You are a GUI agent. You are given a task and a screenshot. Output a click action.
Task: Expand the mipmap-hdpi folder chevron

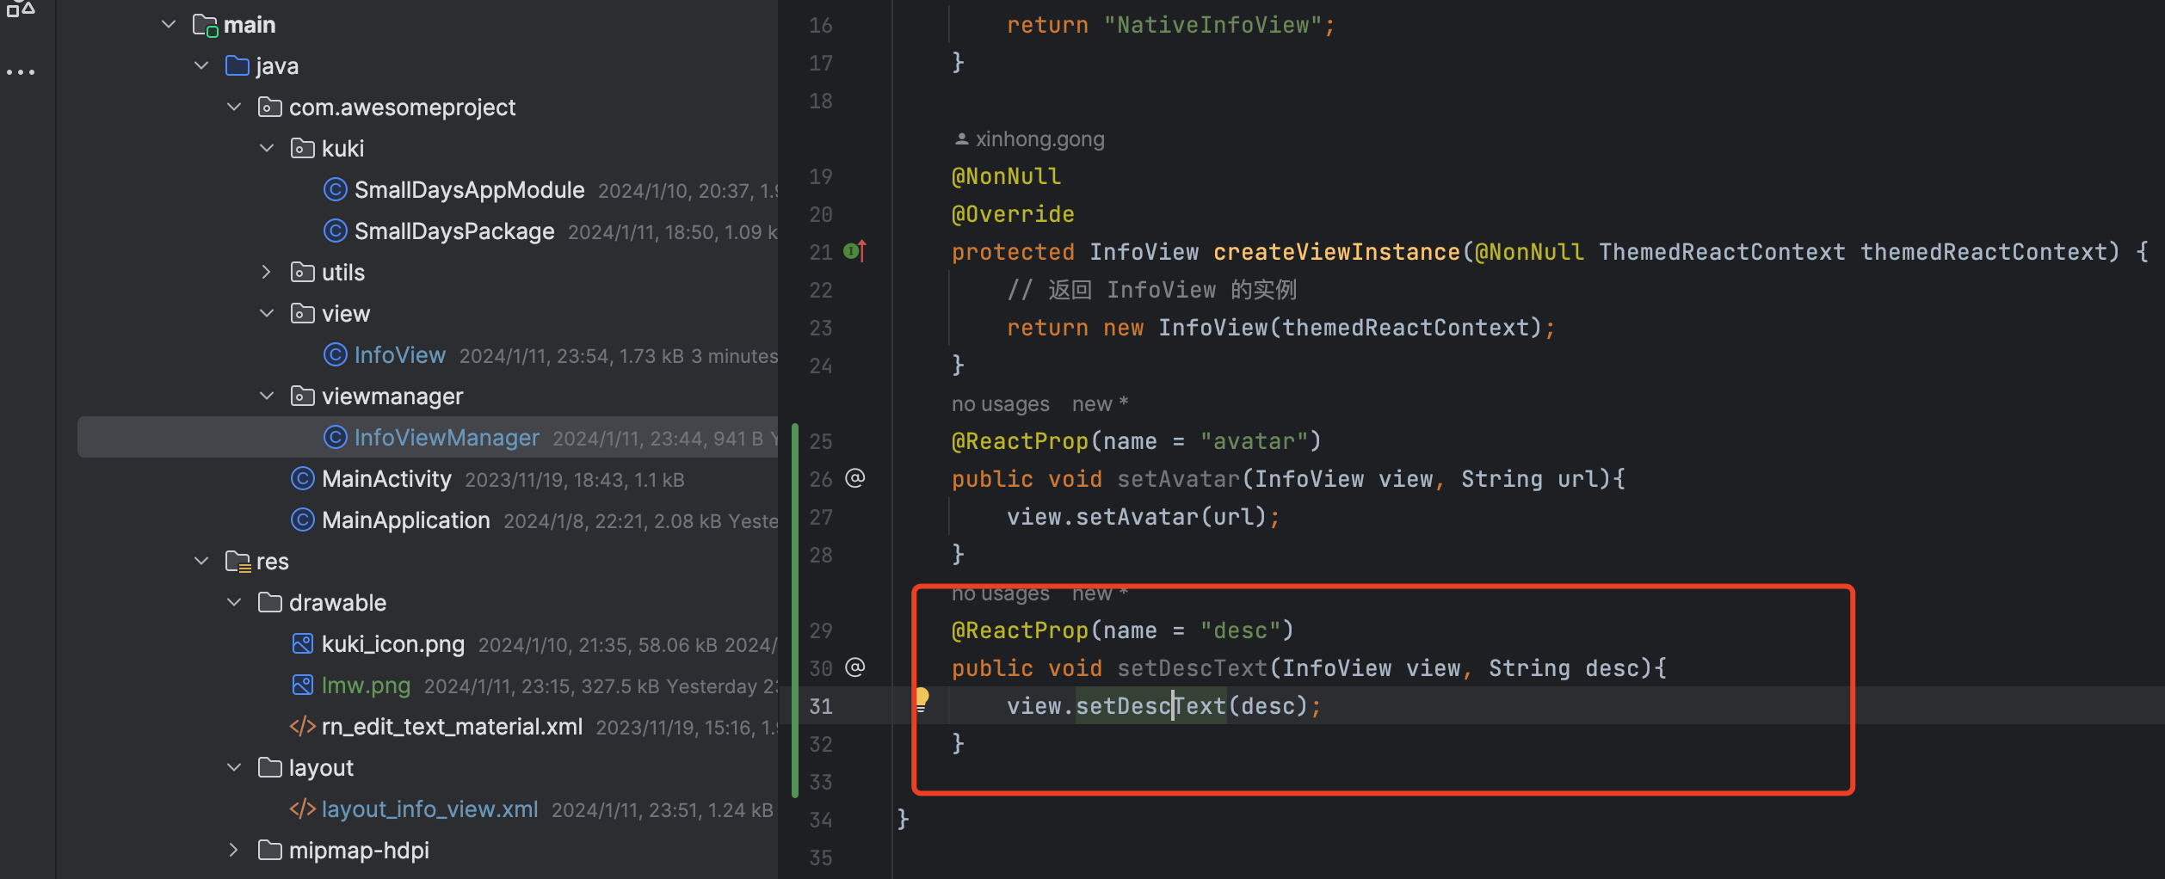pos(234,851)
